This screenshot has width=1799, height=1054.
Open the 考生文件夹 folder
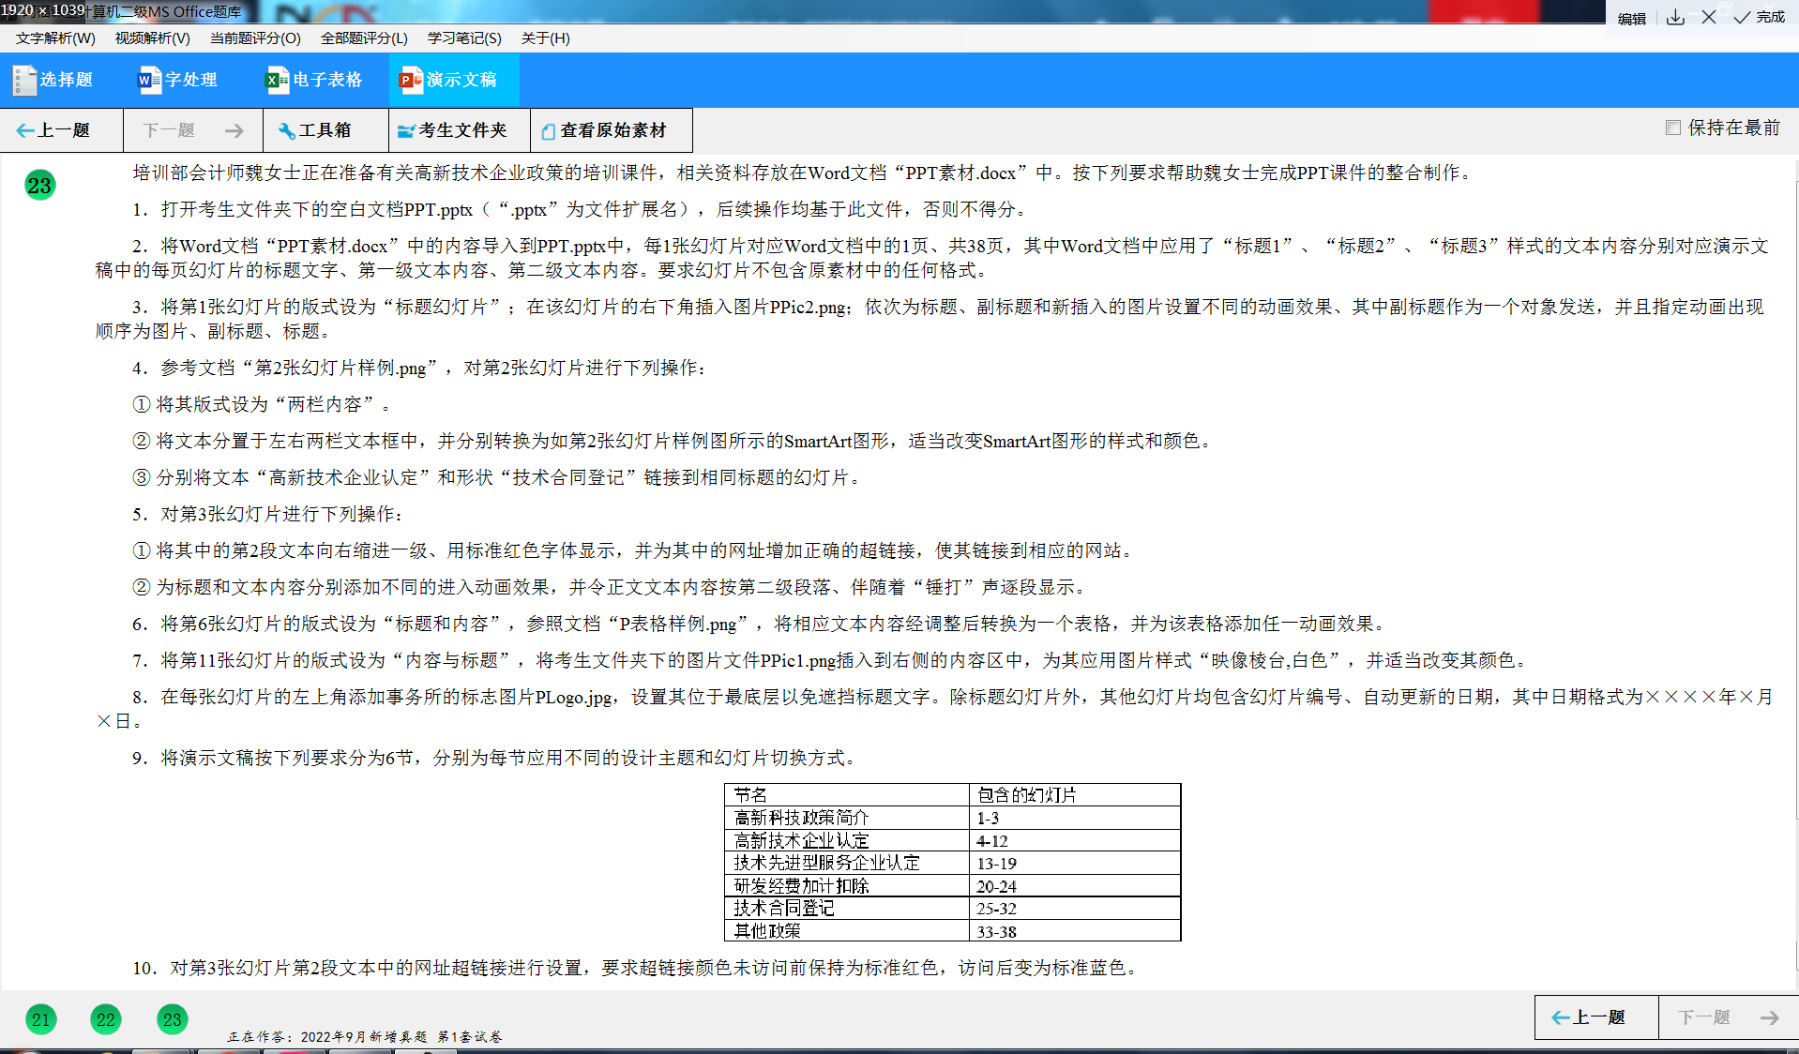[452, 130]
